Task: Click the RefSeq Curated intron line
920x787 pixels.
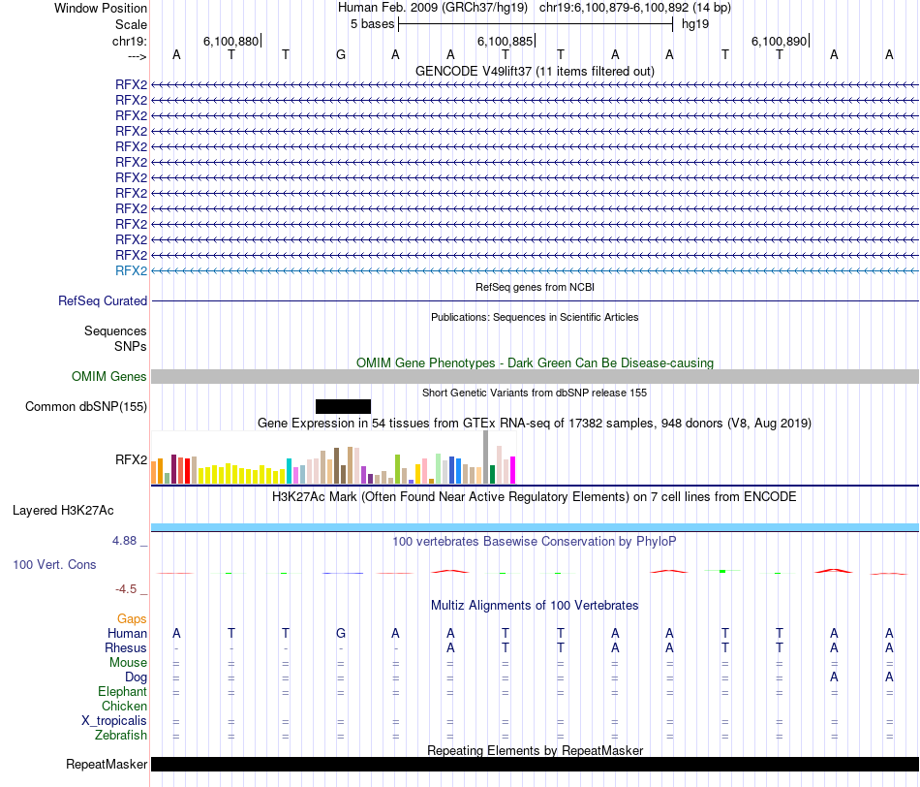Action: 535,301
